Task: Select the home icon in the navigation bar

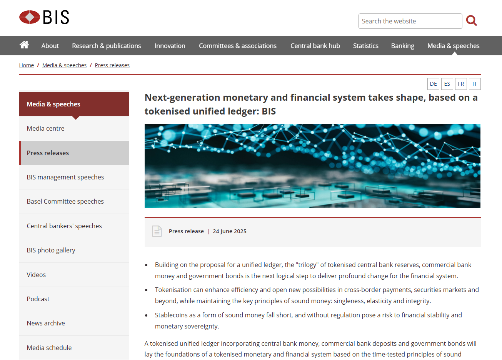Action: pos(24,45)
